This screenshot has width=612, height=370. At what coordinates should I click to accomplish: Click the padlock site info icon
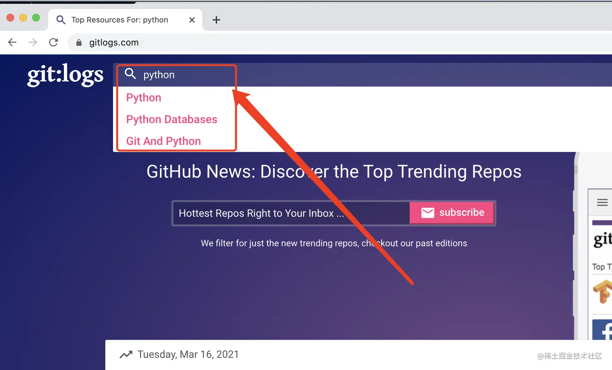79,42
